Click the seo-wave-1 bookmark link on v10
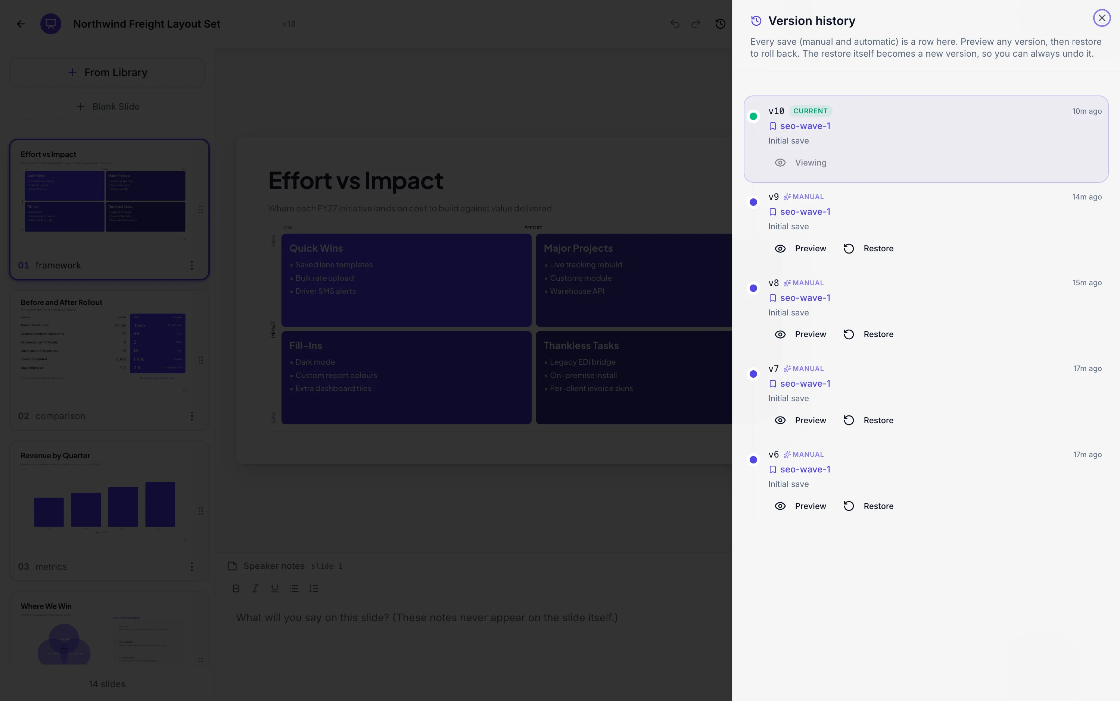The image size is (1120, 701). [800, 126]
